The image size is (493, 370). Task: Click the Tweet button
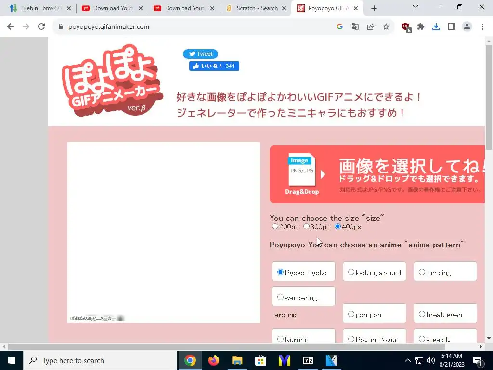coord(200,54)
